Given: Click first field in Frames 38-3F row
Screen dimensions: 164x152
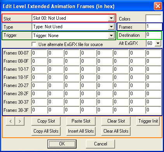Looking at the screenshot, I should pyautogui.click(x=39, y=110).
